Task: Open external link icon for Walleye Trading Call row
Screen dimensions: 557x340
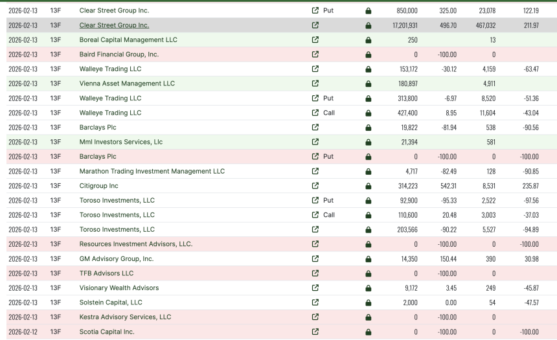Action: (x=315, y=113)
